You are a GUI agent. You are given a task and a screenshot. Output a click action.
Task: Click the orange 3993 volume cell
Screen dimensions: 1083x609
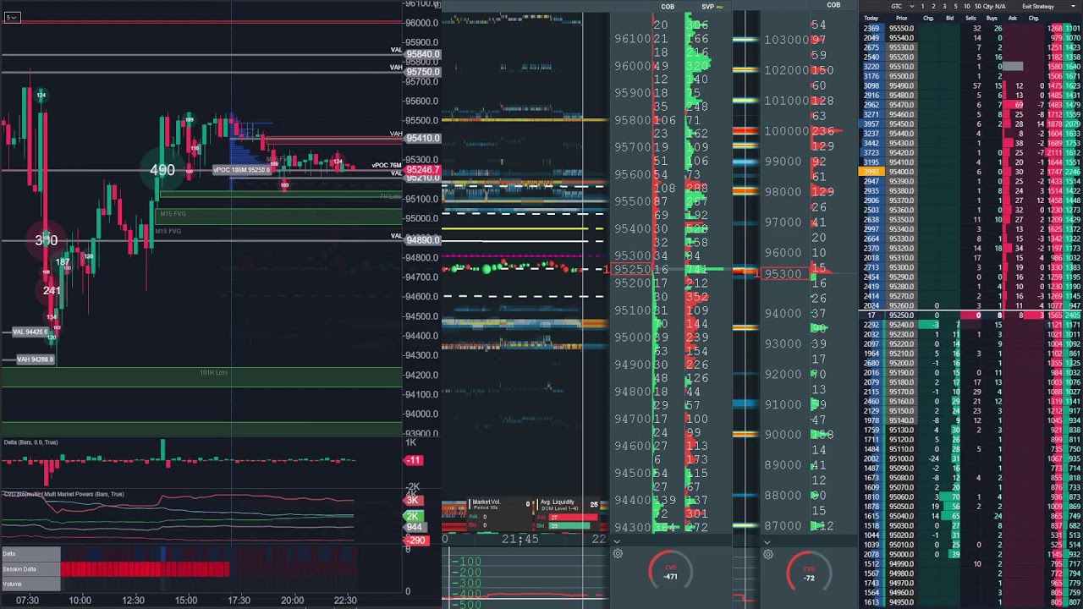871,172
